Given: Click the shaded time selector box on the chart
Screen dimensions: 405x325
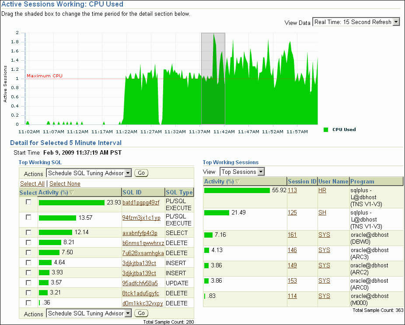Looking at the screenshot, I should point(213,79).
